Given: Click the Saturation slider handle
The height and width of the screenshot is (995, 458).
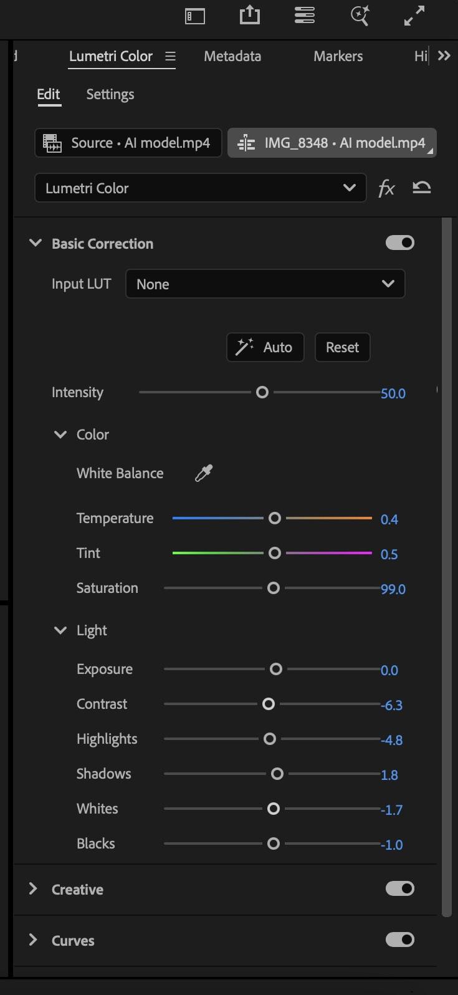Looking at the screenshot, I should pyautogui.click(x=273, y=588).
